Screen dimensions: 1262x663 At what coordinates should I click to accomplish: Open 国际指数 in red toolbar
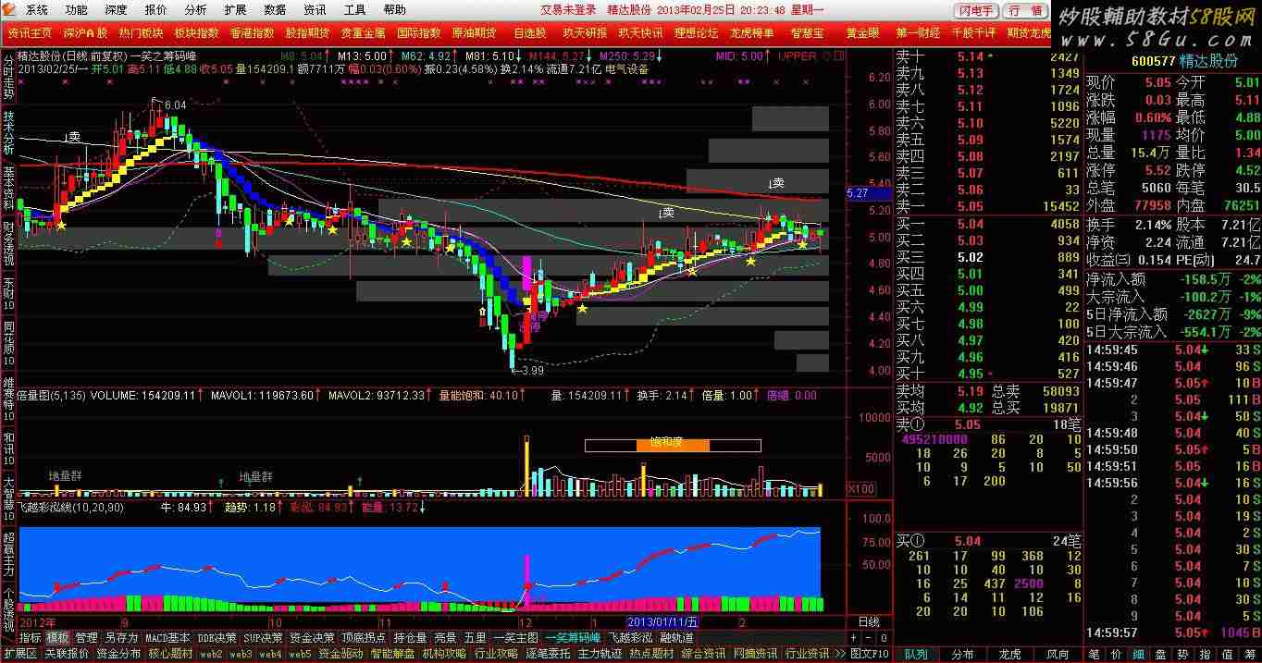[x=418, y=32]
